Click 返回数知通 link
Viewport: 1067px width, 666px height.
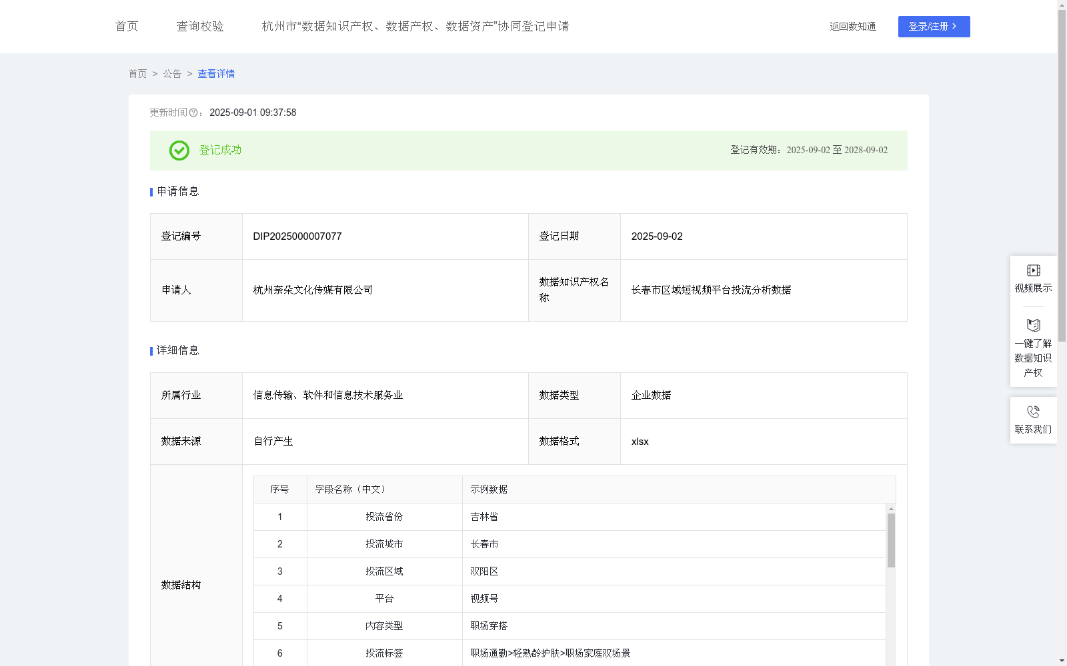853,27
